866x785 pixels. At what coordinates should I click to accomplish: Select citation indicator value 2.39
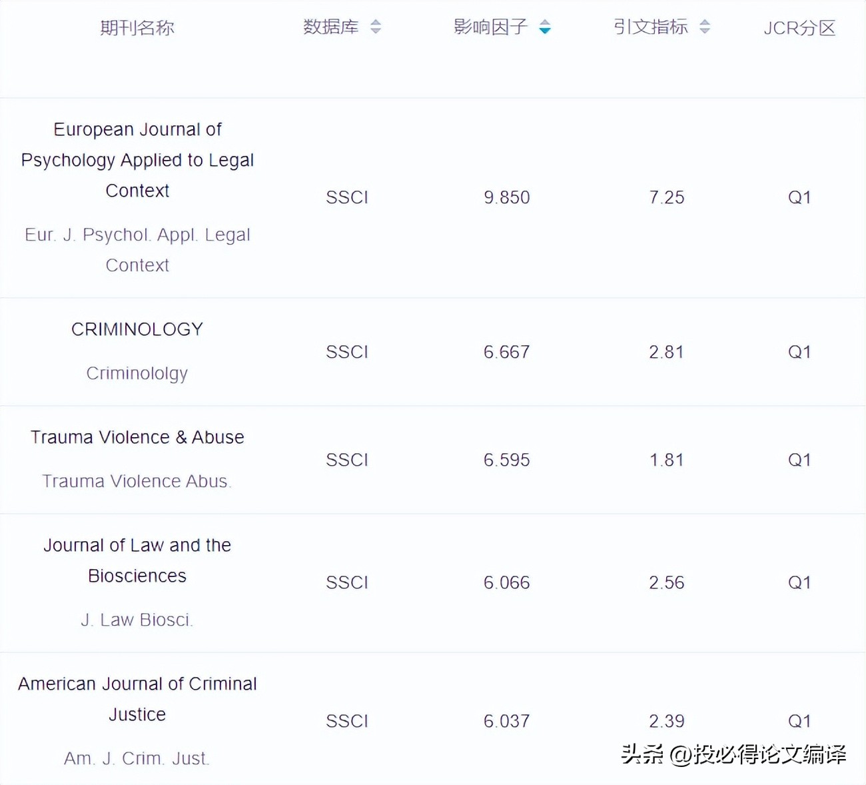(667, 721)
